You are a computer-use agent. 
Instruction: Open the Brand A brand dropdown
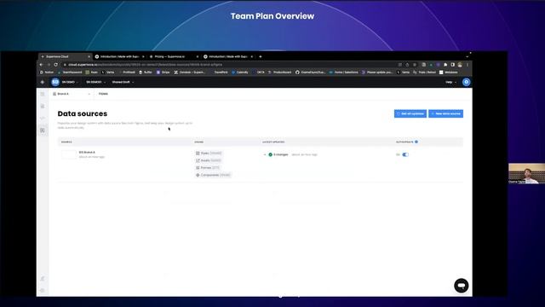pos(72,94)
